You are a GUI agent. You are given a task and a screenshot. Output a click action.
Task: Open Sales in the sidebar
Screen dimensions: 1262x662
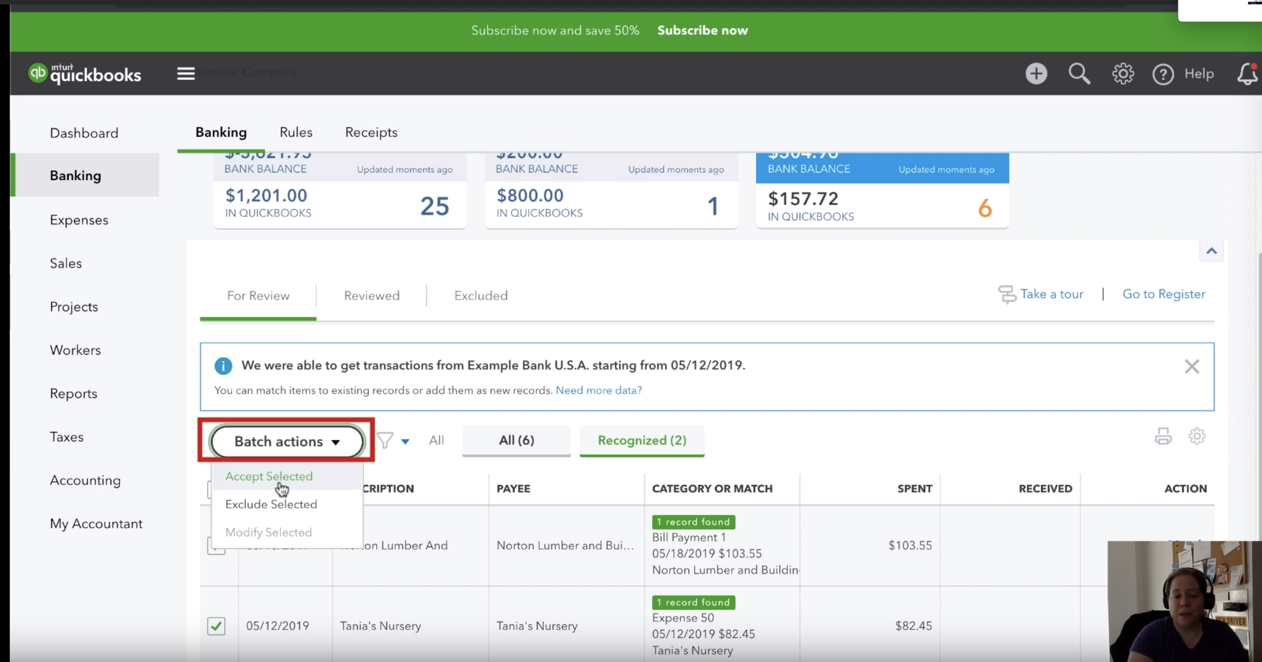(x=66, y=263)
